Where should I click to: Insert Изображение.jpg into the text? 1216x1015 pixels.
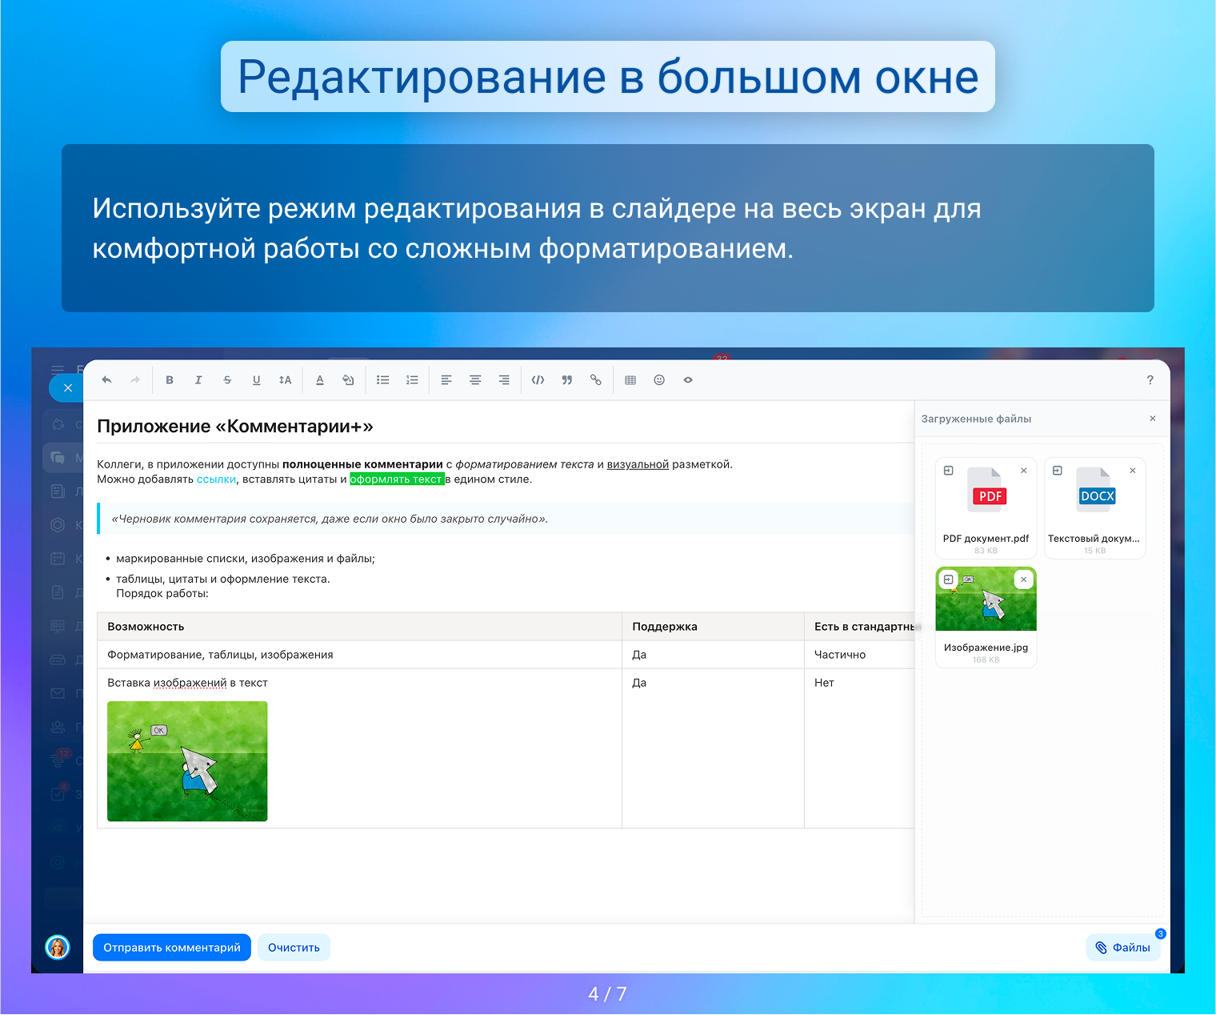949,580
